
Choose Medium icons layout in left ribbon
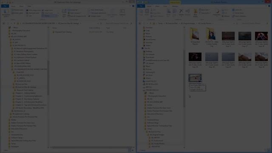pyautogui.click(x=33, y=13)
